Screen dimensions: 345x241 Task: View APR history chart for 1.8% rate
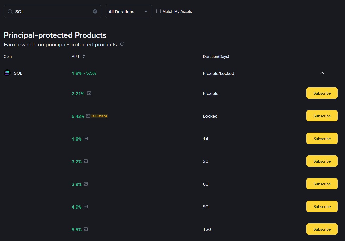pyautogui.click(x=86, y=139)
